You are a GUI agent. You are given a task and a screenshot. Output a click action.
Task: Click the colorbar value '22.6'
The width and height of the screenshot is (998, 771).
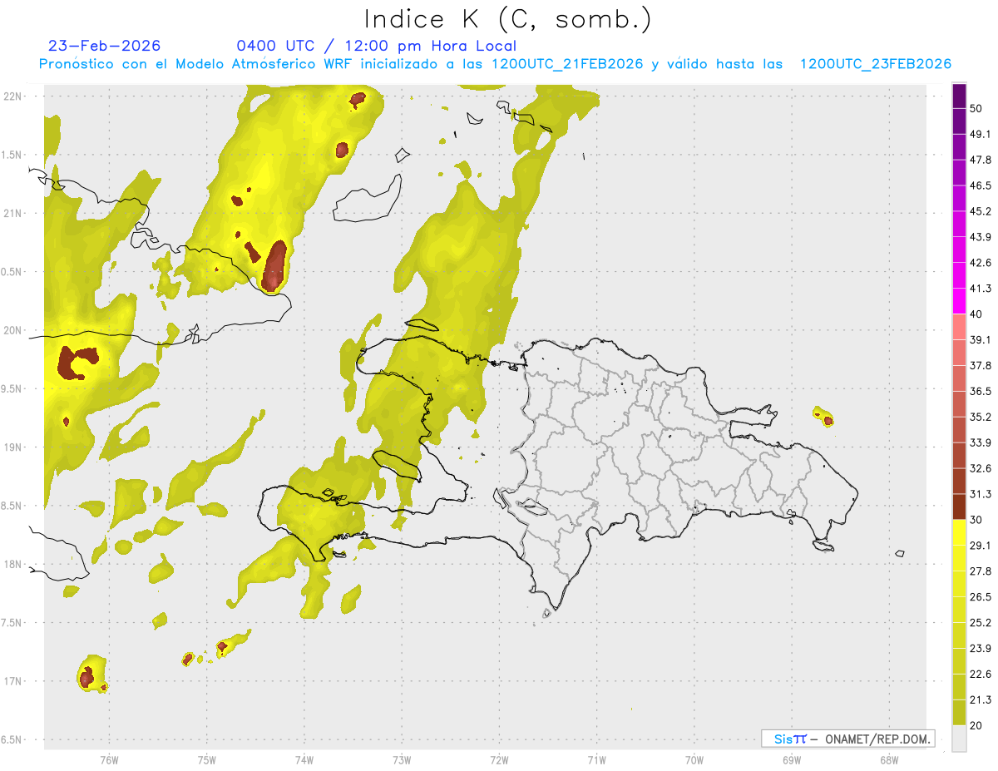pyautogui.click(x=981, y=675)
